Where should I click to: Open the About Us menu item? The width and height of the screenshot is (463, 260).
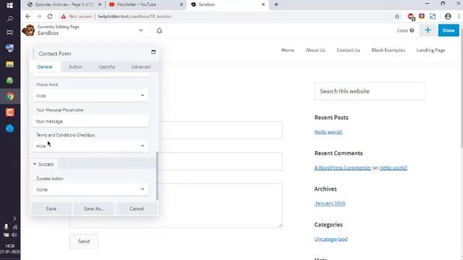(x=315, y=50)
